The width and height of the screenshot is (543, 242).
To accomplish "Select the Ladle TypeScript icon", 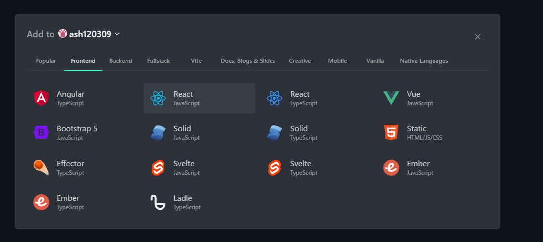I will point(158,202).
